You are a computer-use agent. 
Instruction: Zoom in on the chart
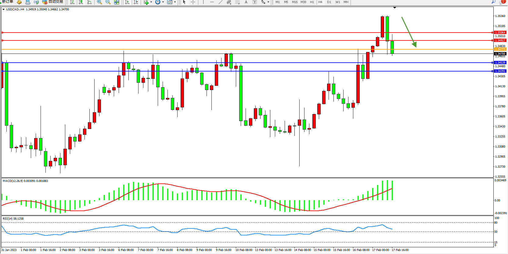(x=99, y=2)
